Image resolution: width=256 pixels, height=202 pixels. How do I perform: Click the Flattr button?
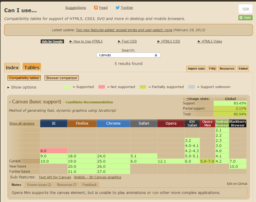(245, 18)
